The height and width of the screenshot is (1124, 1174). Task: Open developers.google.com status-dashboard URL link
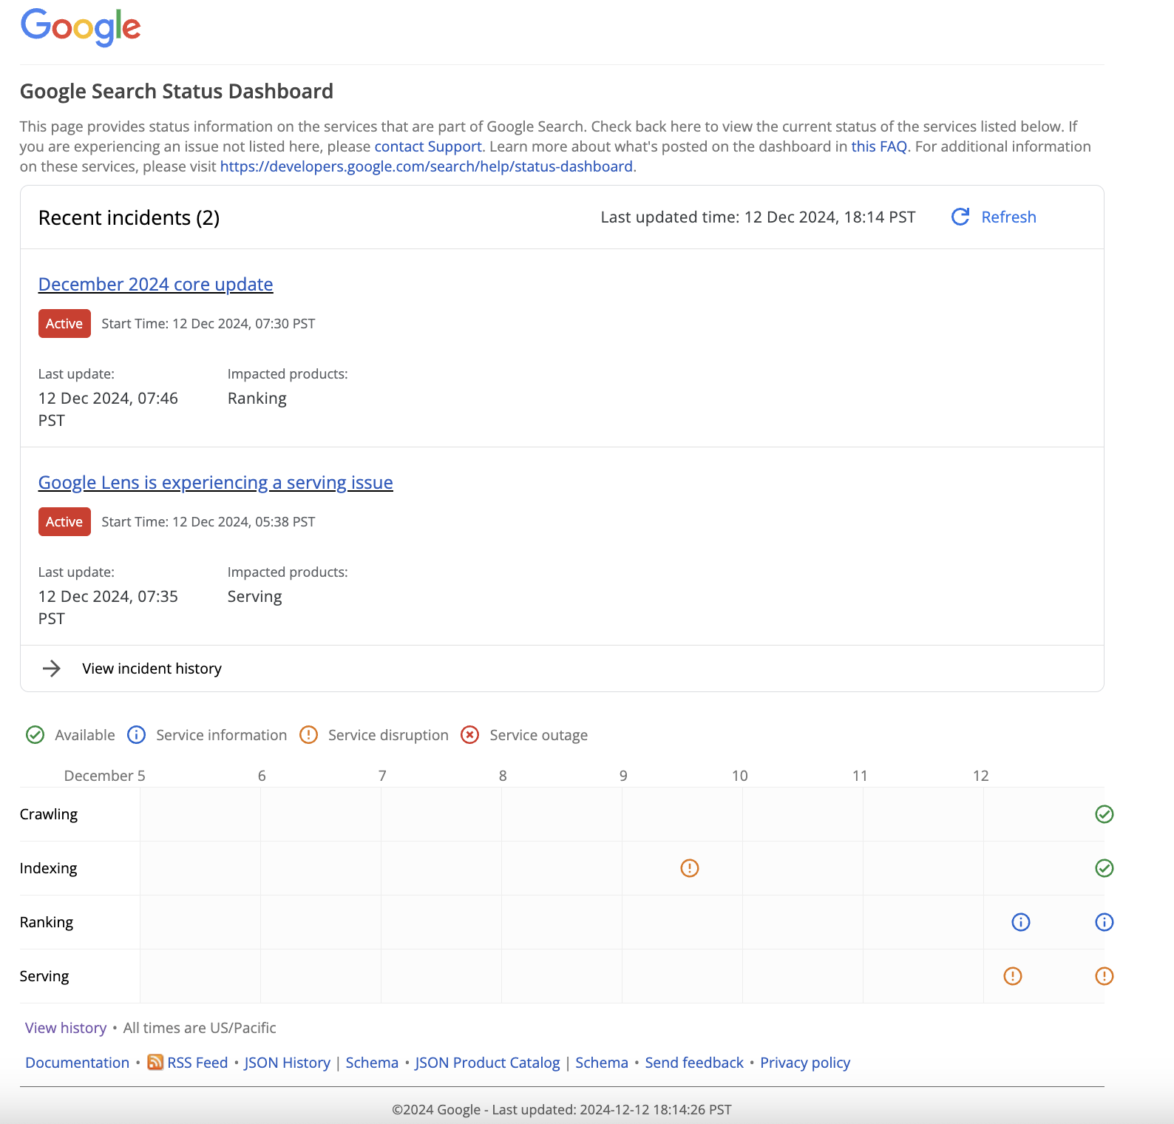(x=427, y=166)
